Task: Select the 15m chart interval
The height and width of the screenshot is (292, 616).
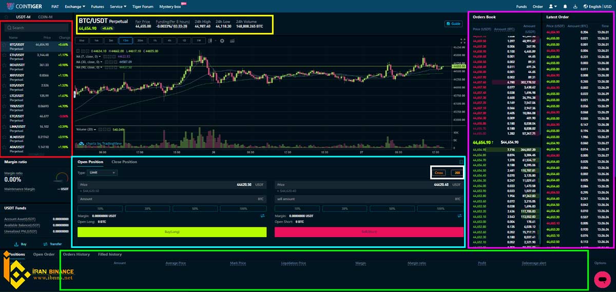Action: coord(125,41)
